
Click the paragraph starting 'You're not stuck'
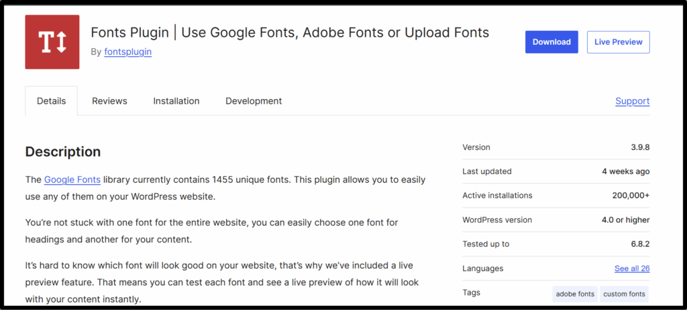click(x=211, y=231)
